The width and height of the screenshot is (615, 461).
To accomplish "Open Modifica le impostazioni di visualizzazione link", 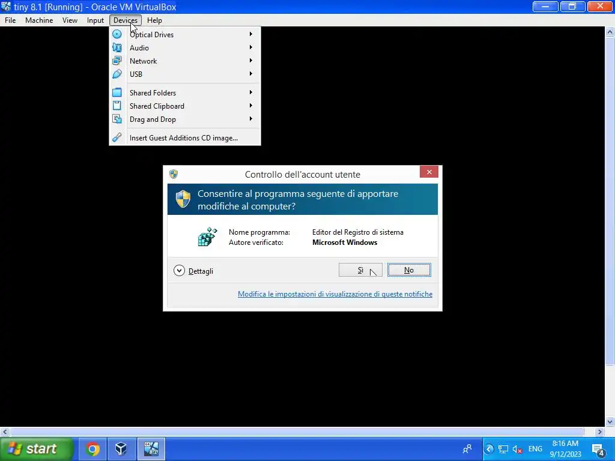I will pyautogui.click(x=335, y=294).
